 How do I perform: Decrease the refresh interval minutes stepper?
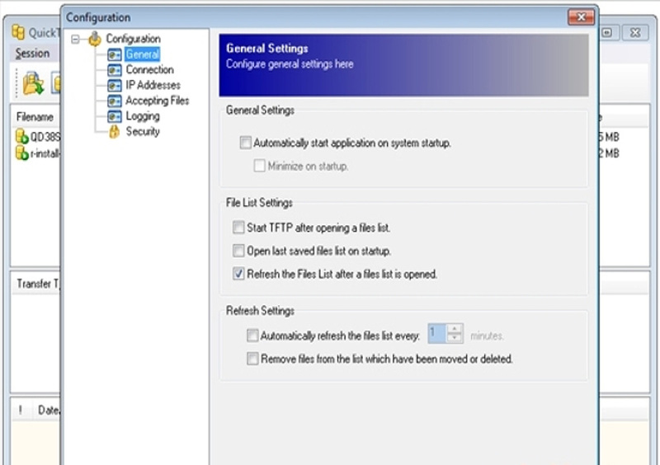pyautogui.click(x=455, y=338)
